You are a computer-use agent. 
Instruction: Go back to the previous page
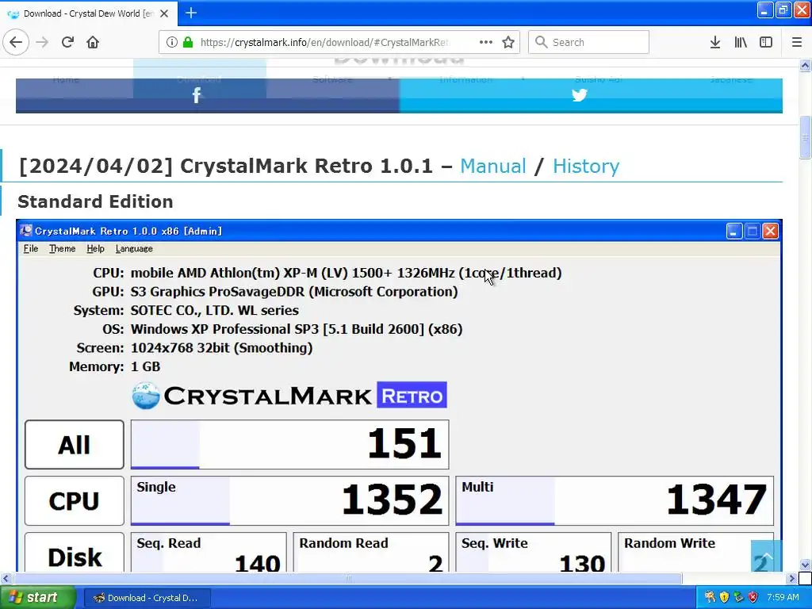click(x=16, y=42)
